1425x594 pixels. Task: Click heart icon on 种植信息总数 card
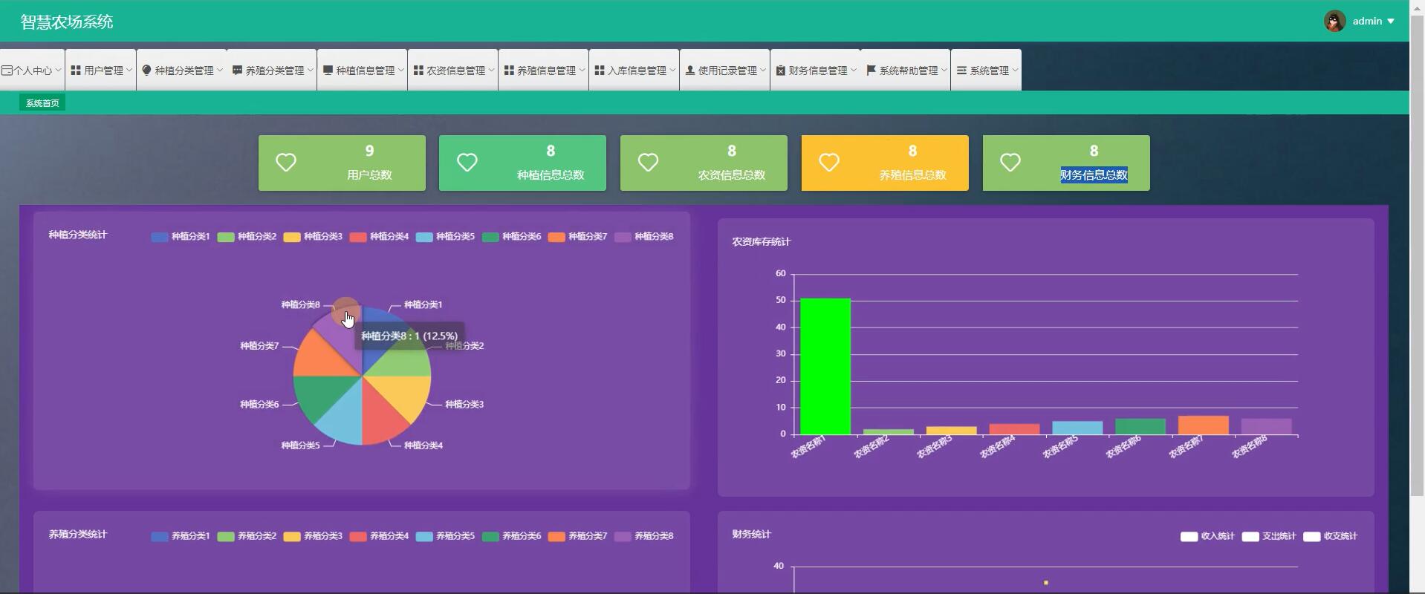[x=467, y=163]
